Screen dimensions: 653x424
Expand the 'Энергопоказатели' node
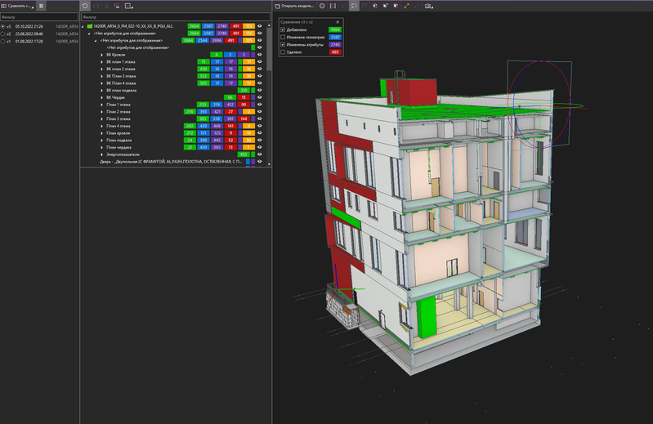[x=102, y=154]
